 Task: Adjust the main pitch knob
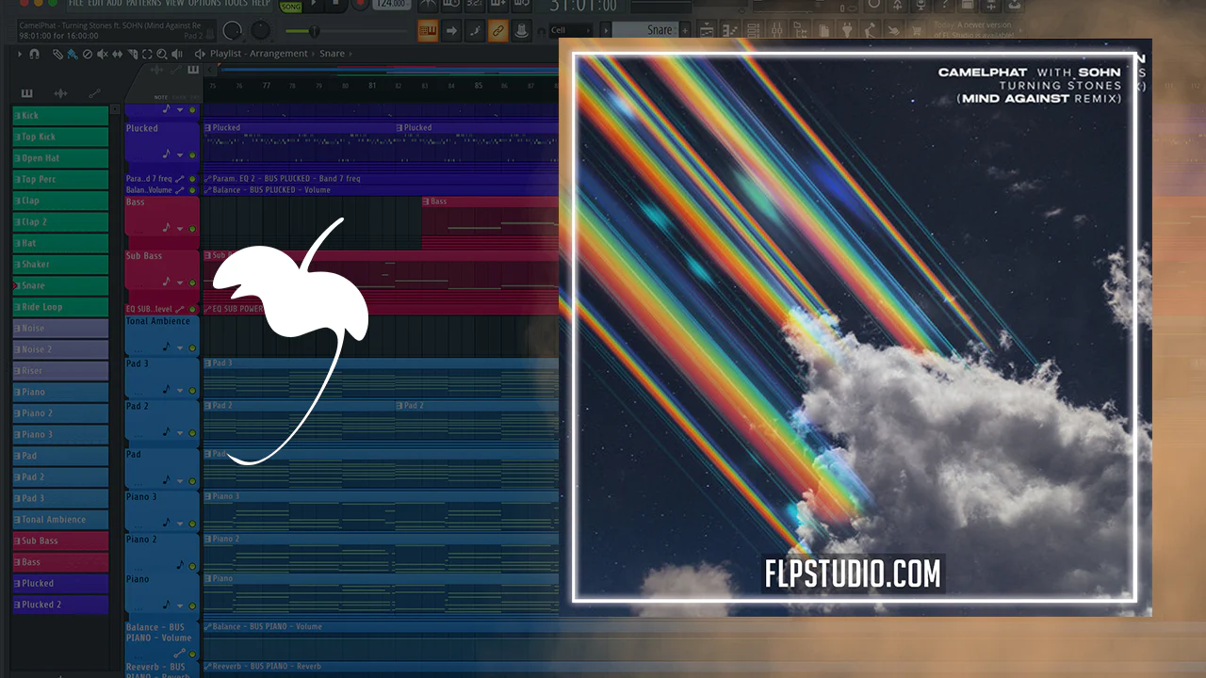coord(260,30)
